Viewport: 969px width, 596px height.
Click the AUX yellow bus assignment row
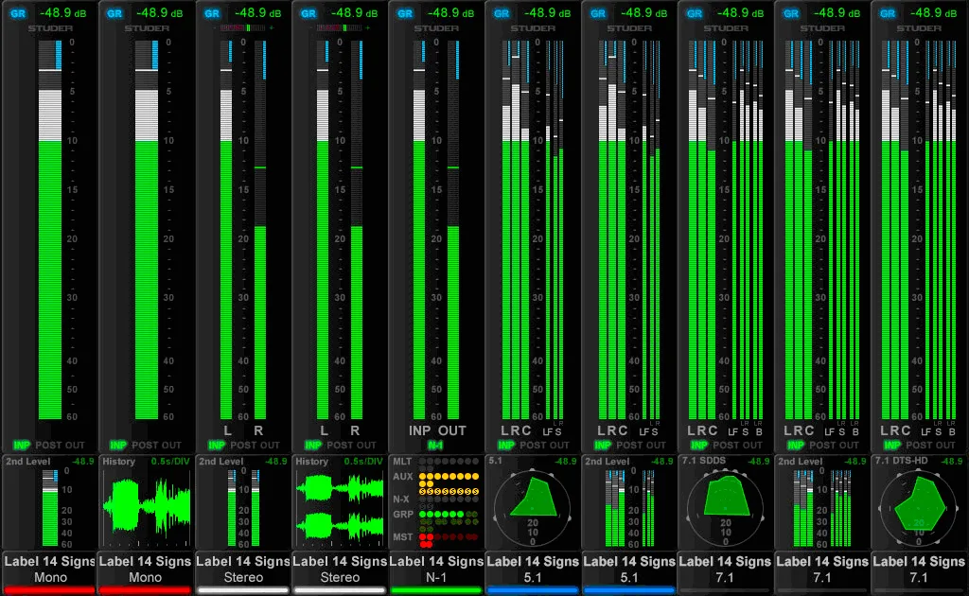point(449,477)
